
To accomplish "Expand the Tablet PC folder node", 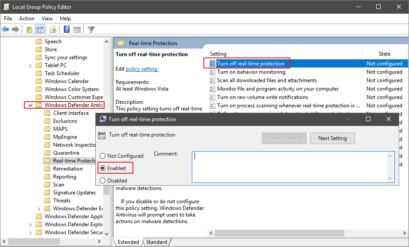I will tap(30, 65).
